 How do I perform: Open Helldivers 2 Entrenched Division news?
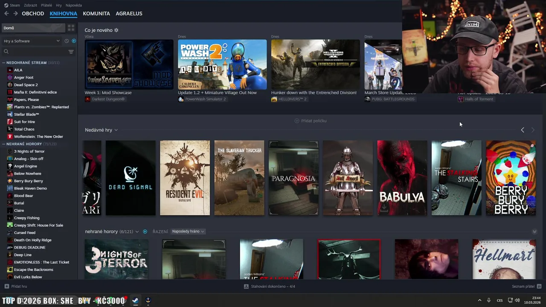pos(315,64)
